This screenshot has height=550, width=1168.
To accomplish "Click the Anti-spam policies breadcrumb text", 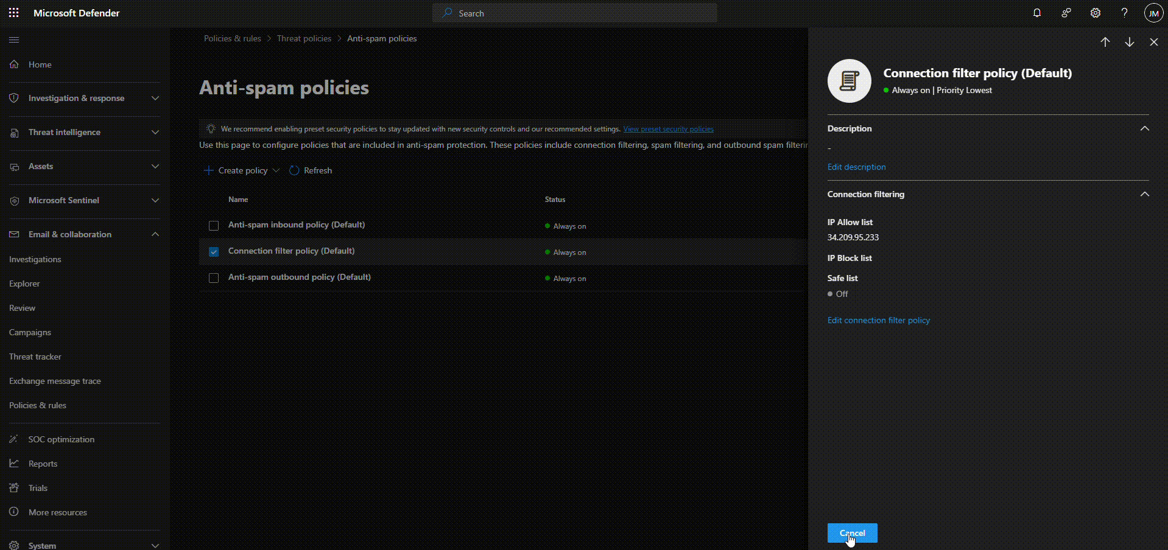I will click(382, 38).
